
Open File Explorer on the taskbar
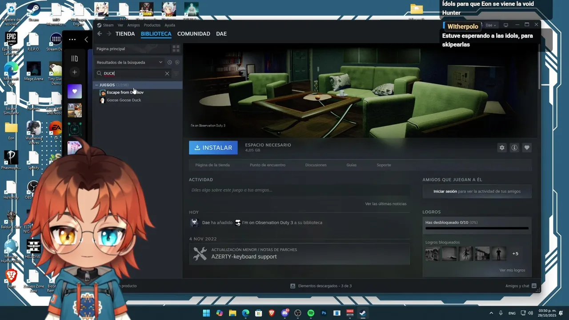click(232, 313)
